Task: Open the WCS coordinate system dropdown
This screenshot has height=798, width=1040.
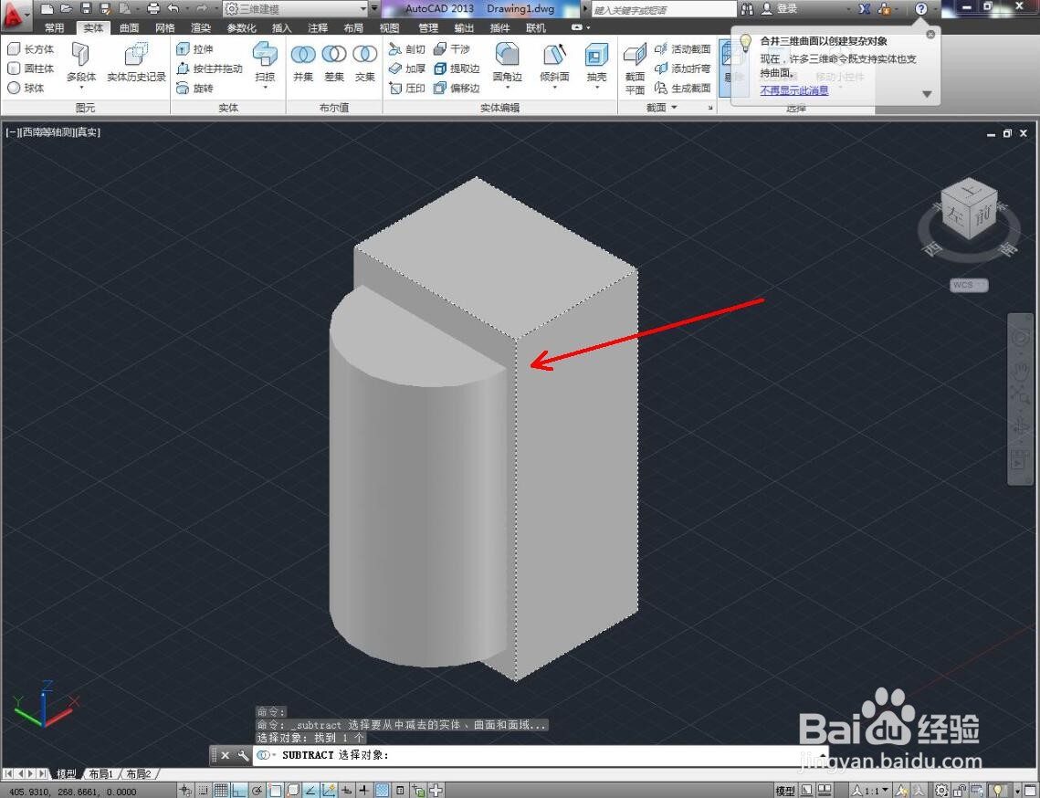Action: pyautogui.click(x=969, y=285)
